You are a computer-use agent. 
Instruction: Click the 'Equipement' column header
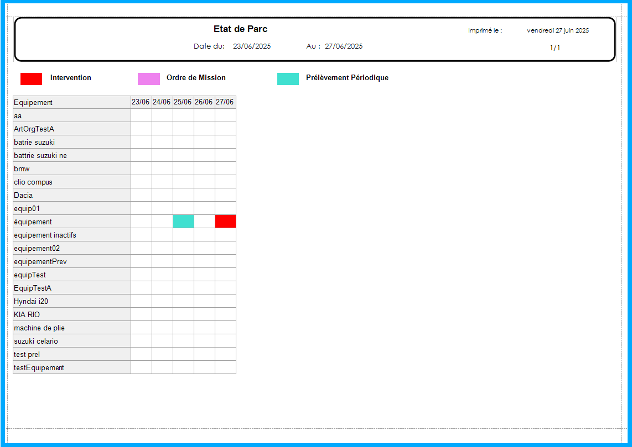pos(33,102)
